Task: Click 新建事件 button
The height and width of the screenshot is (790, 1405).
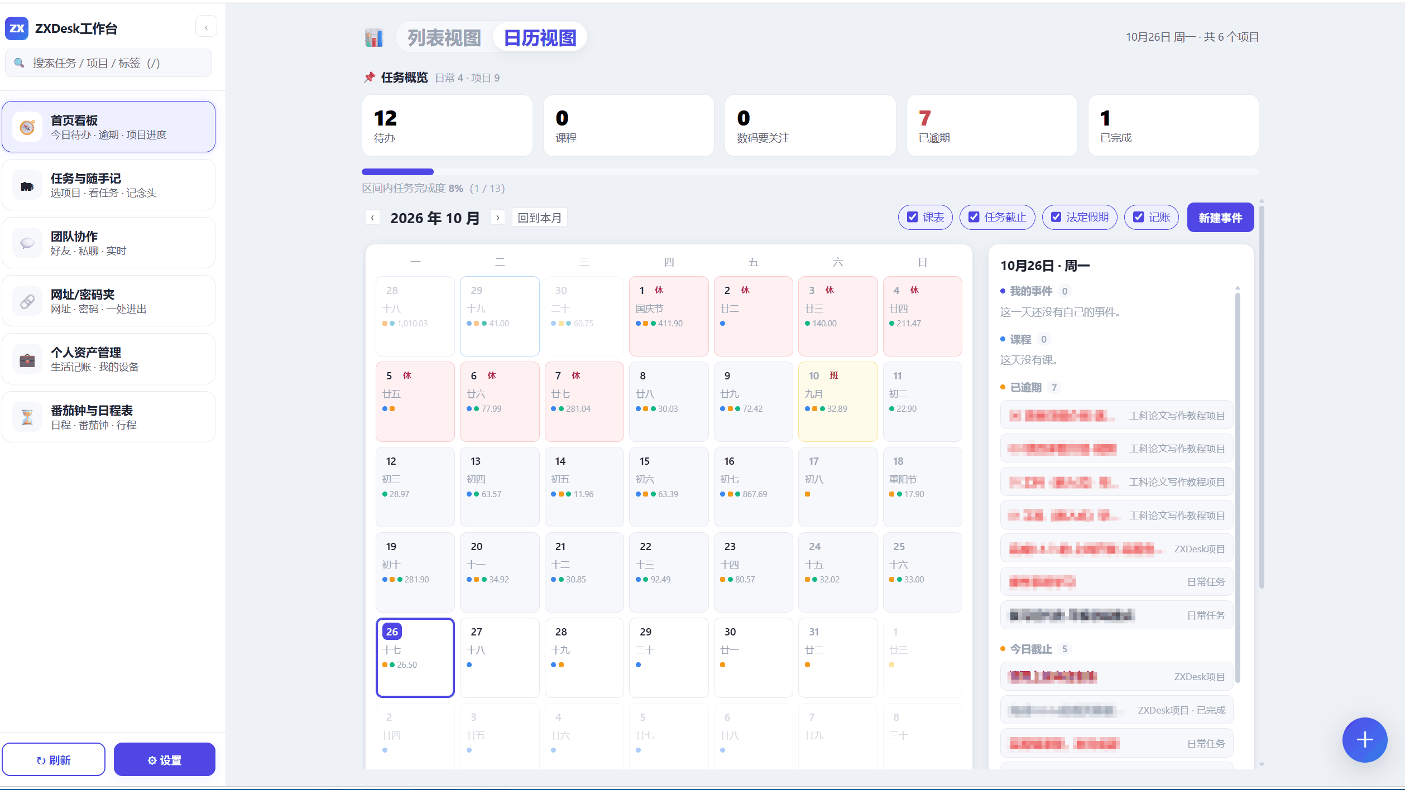Action: coord(1220,218)
